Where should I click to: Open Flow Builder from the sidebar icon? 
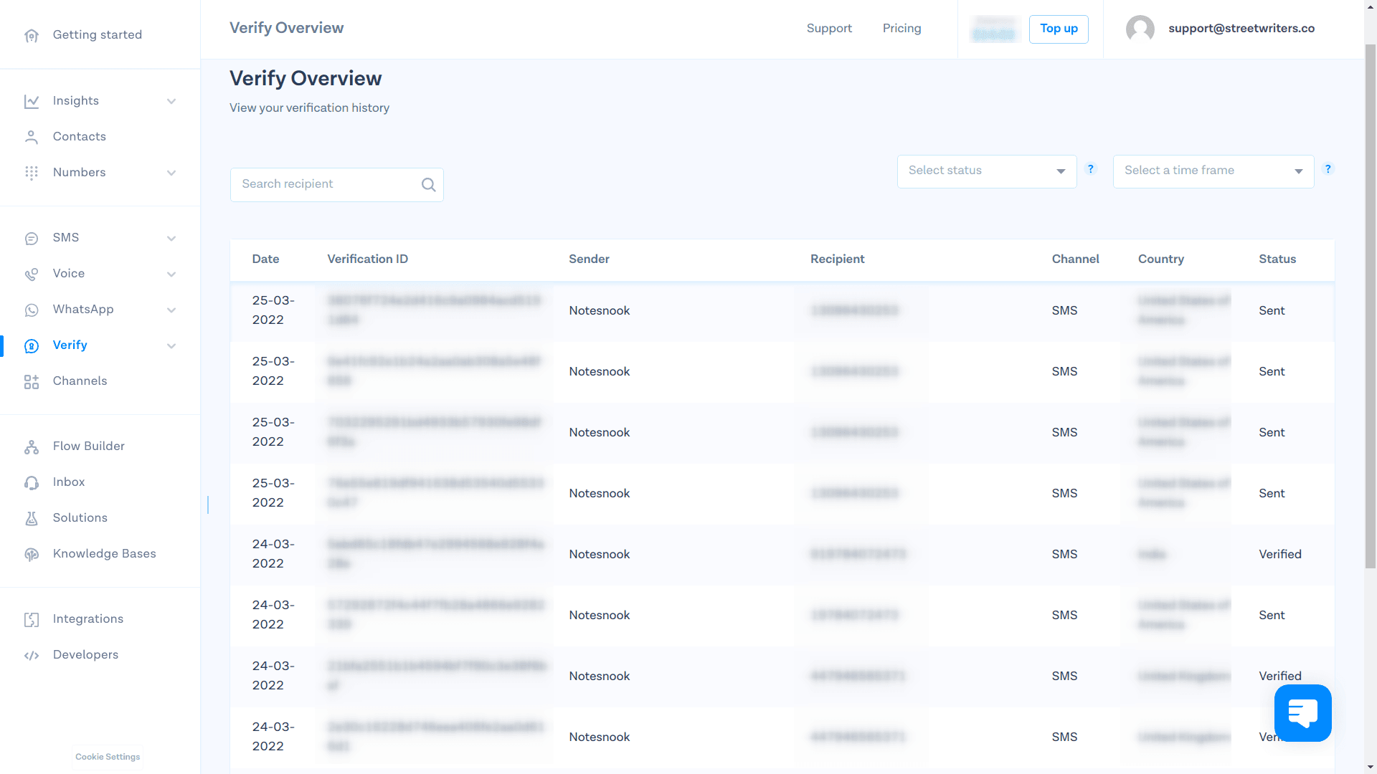point(32,446)
